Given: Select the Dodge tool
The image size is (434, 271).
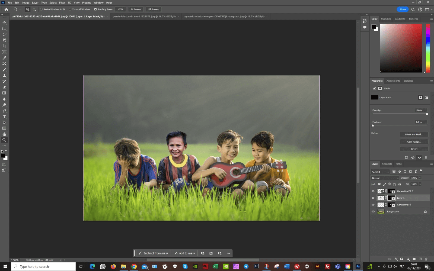Looking at the screenshot, I should point(4,105).
